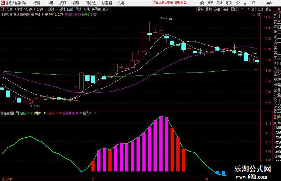
Task: Click the 自动 auto button in right panel
Action: pos(277,117)
